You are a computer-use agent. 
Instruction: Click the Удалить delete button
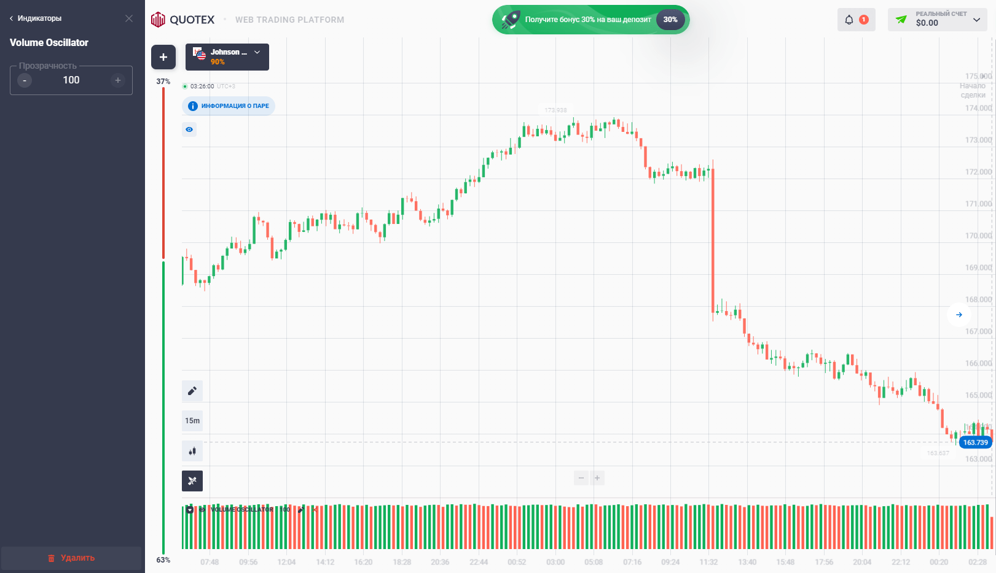tap(71, 558)
